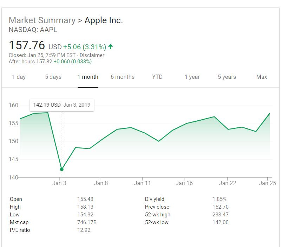
Task: Click the Disclaimer link
Action: click(92, 55)
